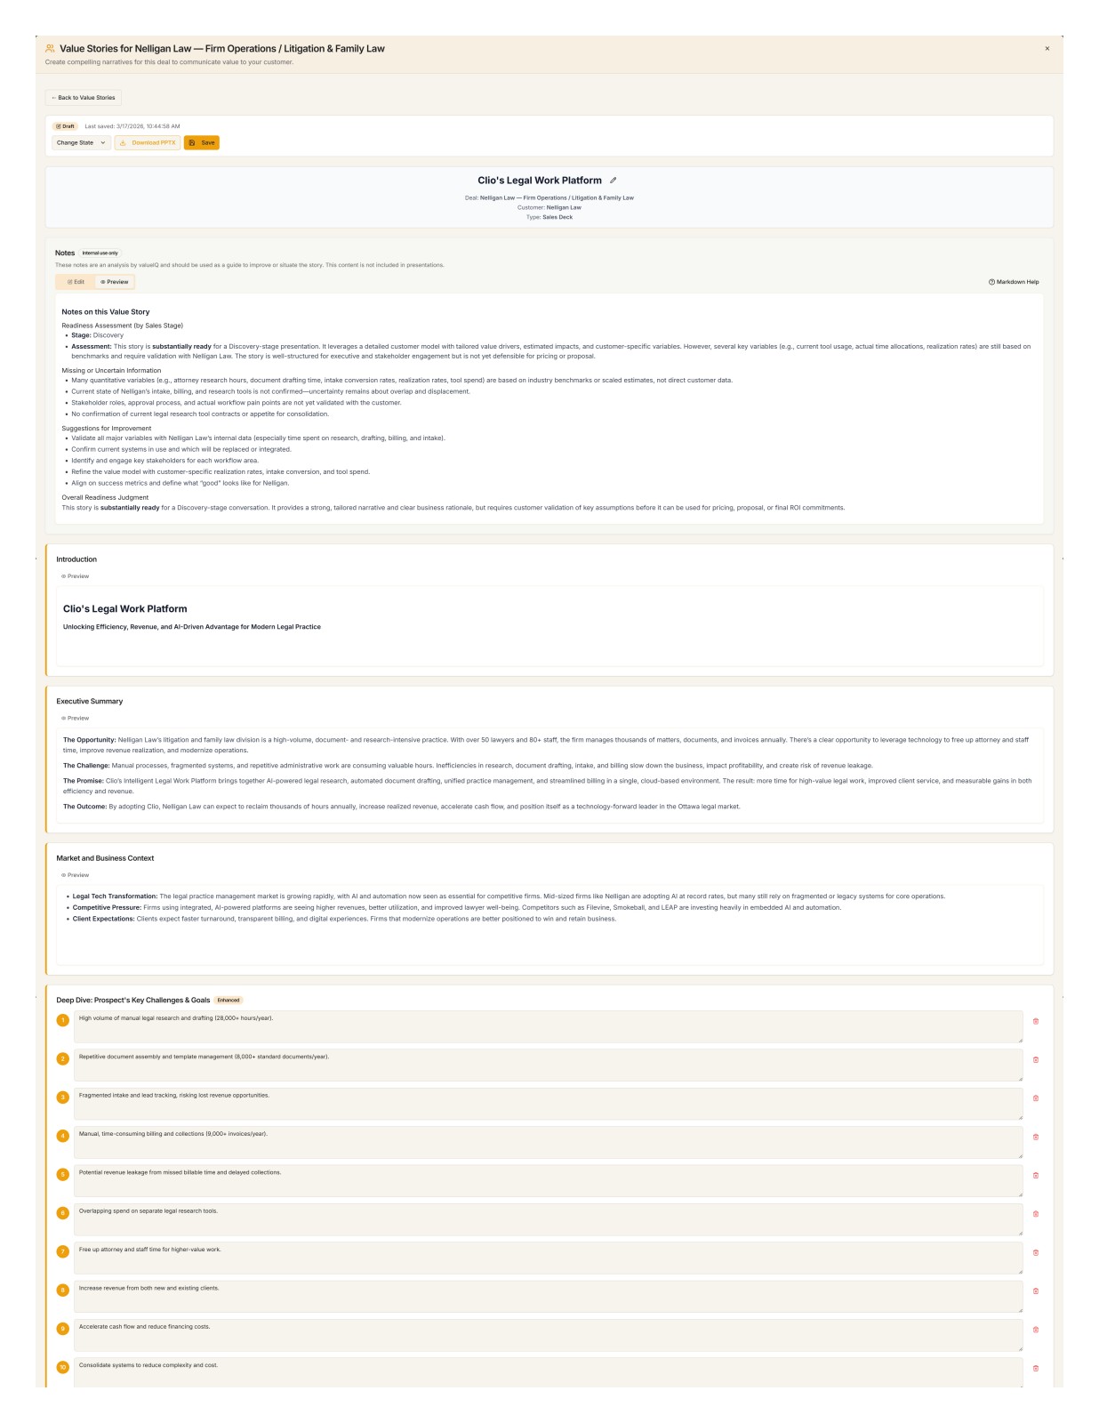Click the Clio's Legal Work Platform introduction heading
Screen dimensions: 1099x1423
point(125,609)
